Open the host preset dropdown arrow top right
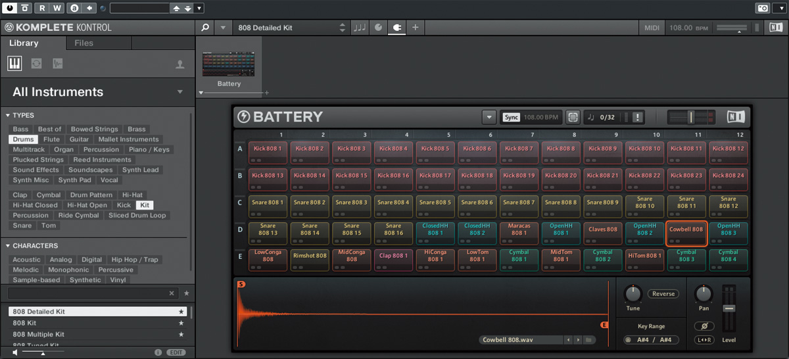This screenshot has height=359, width=789. tap(778, 8)
